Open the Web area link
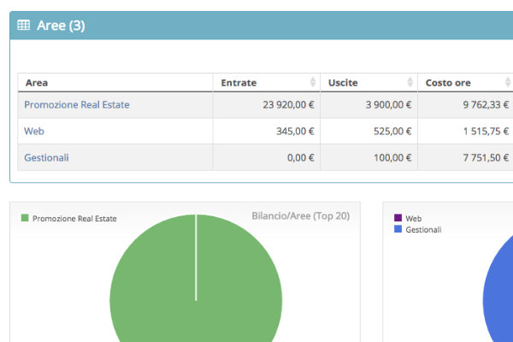Image resolution: width=513 pixels, height=342 pixels. [34, 132]
